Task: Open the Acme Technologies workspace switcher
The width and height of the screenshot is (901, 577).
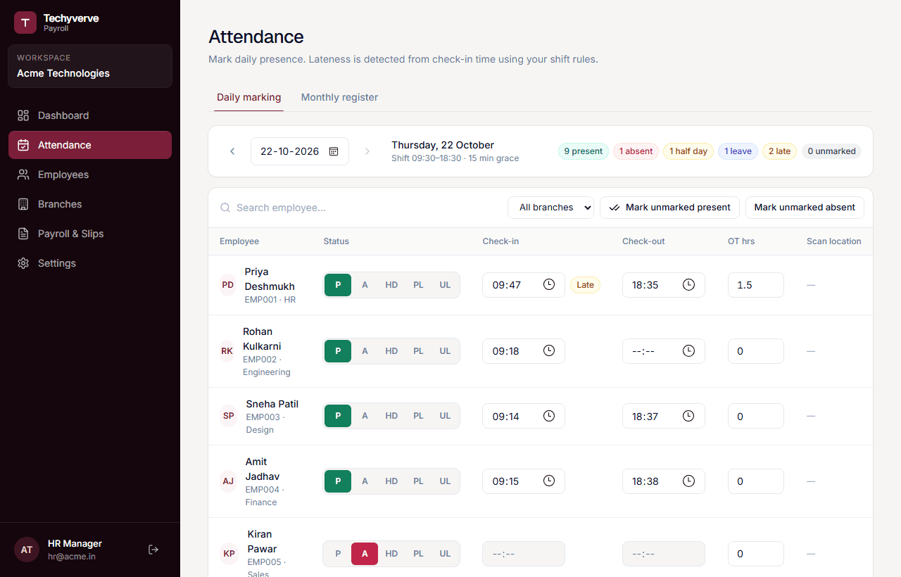Action: 90,66
